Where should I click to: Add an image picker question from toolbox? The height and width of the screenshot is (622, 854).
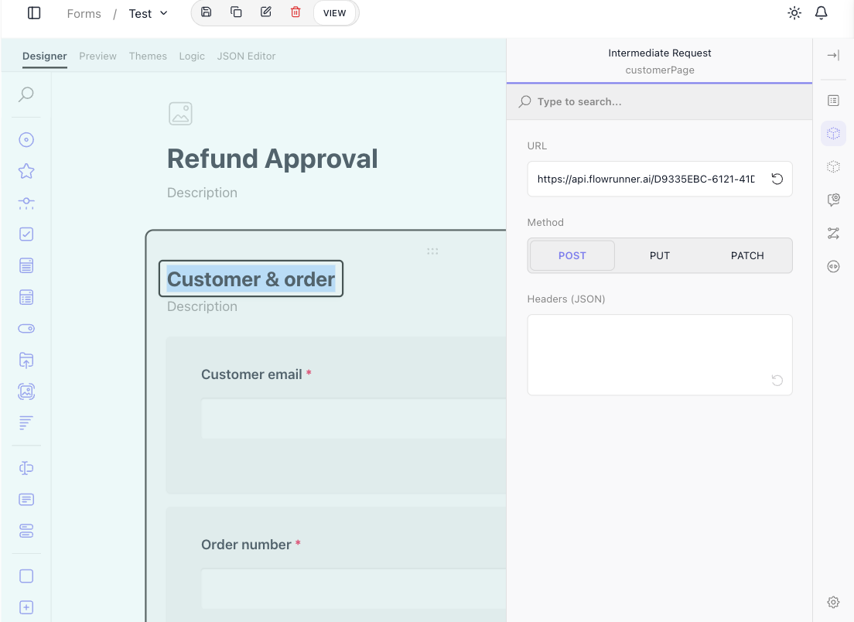tap(26, 391)
